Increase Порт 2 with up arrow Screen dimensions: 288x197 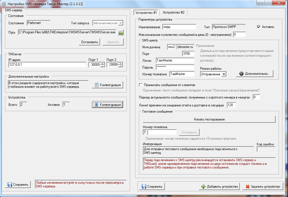121,64
